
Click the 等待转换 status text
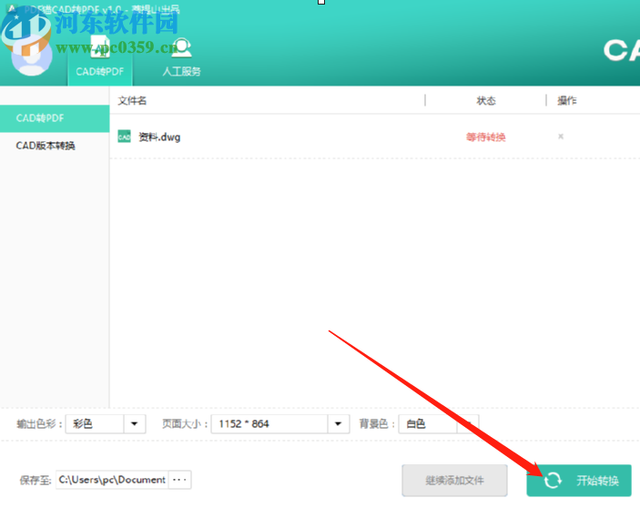tap(486, 137)
